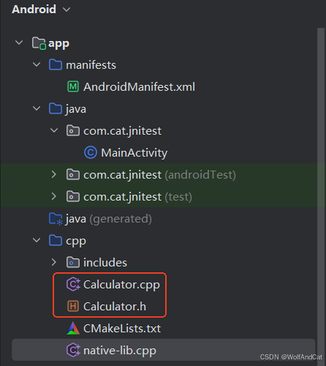Collapse the app module node

coord(19,42)
